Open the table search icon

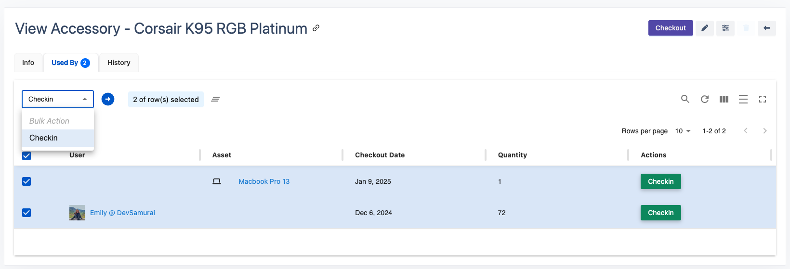(685, 99)
